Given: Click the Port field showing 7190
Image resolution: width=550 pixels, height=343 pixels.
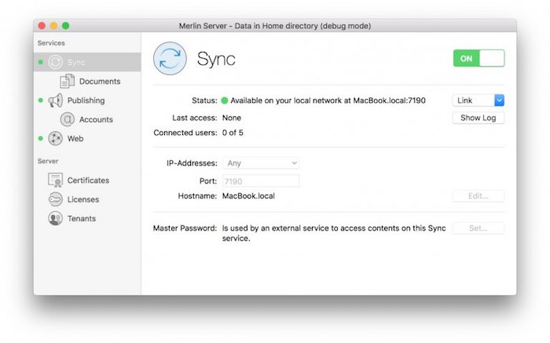Looking at the screenshot, I should pyautogui.click(x=261, y=181).
